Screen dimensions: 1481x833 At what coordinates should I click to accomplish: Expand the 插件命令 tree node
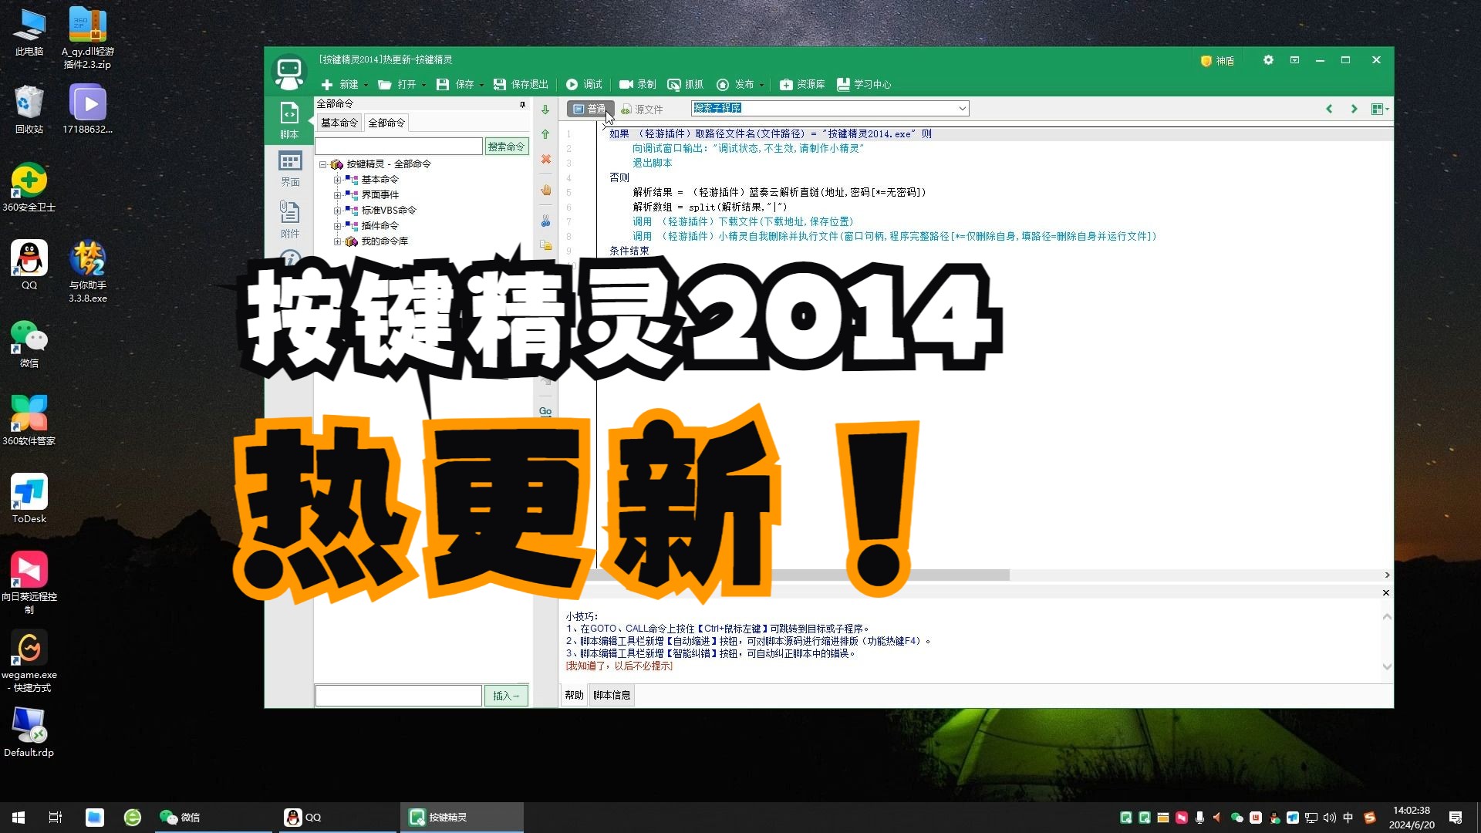[337, 226]
